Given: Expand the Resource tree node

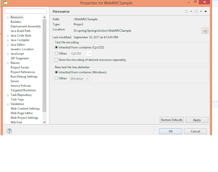Looking at the screenshot, I should 8,17.
